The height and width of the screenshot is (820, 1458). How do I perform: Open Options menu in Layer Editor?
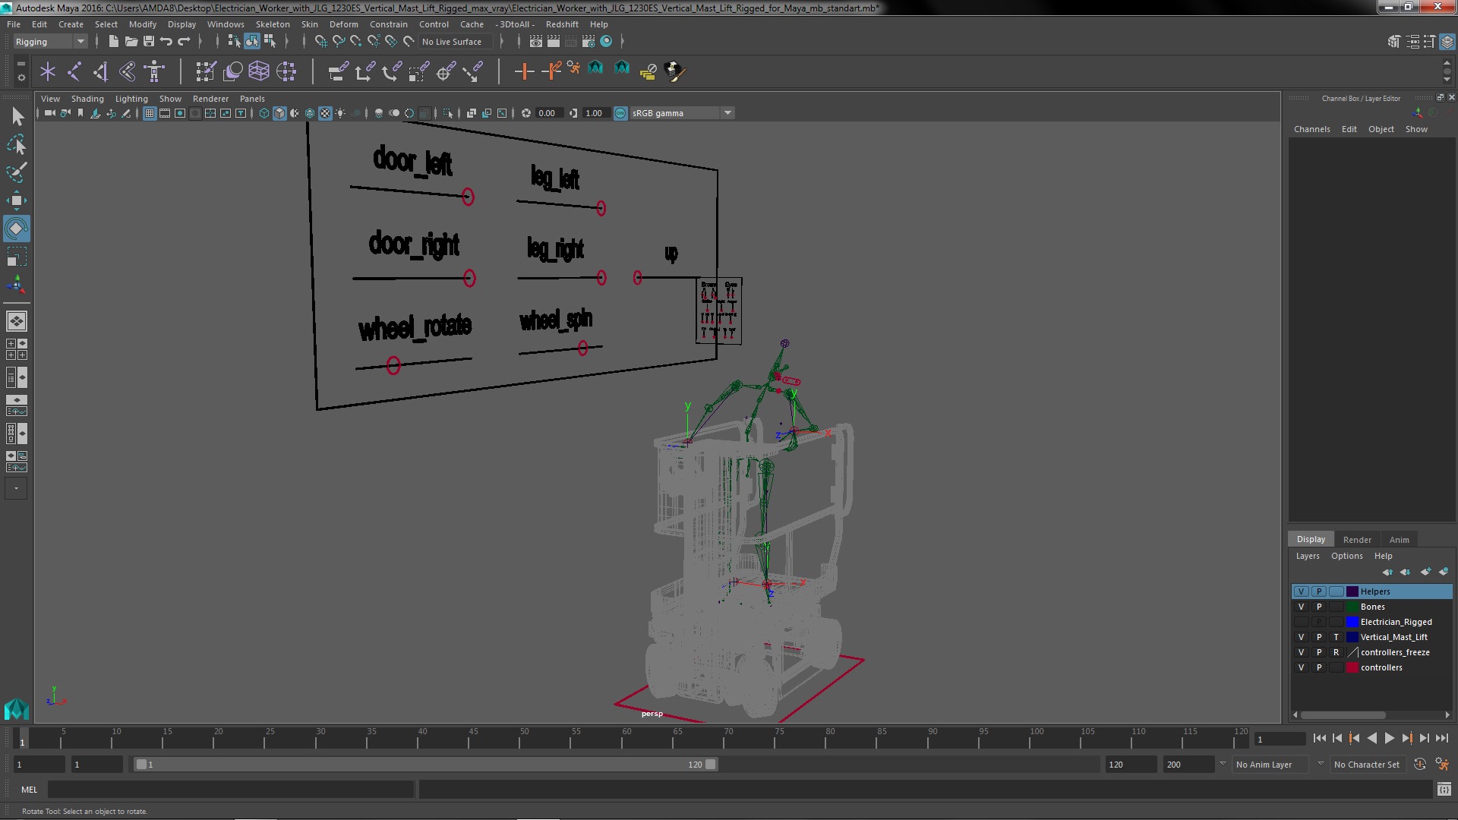coord(1346,556)
